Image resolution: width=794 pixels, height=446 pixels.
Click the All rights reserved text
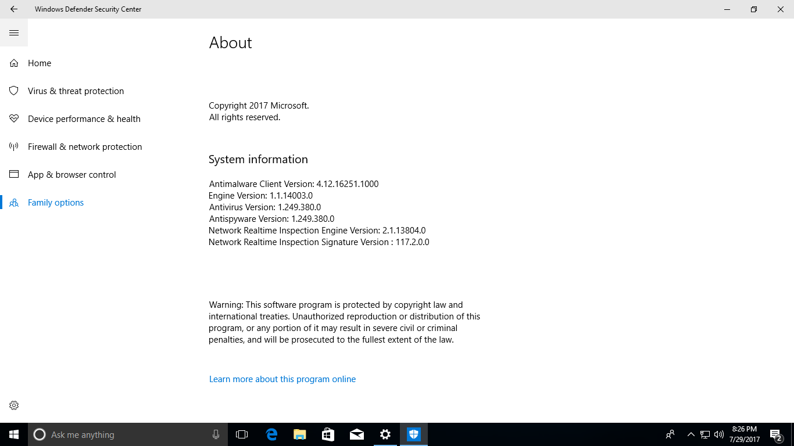coord(245,117)
